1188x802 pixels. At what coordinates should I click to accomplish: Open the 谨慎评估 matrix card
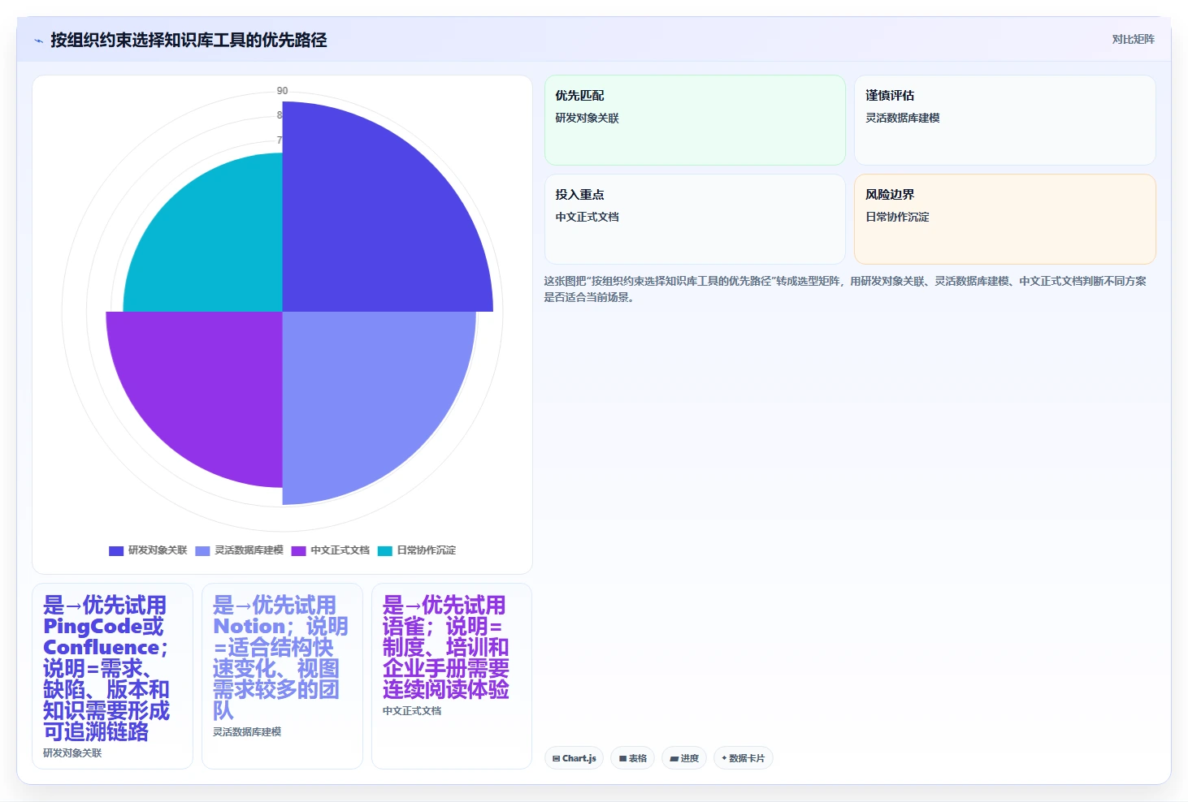click(1004, 120)
